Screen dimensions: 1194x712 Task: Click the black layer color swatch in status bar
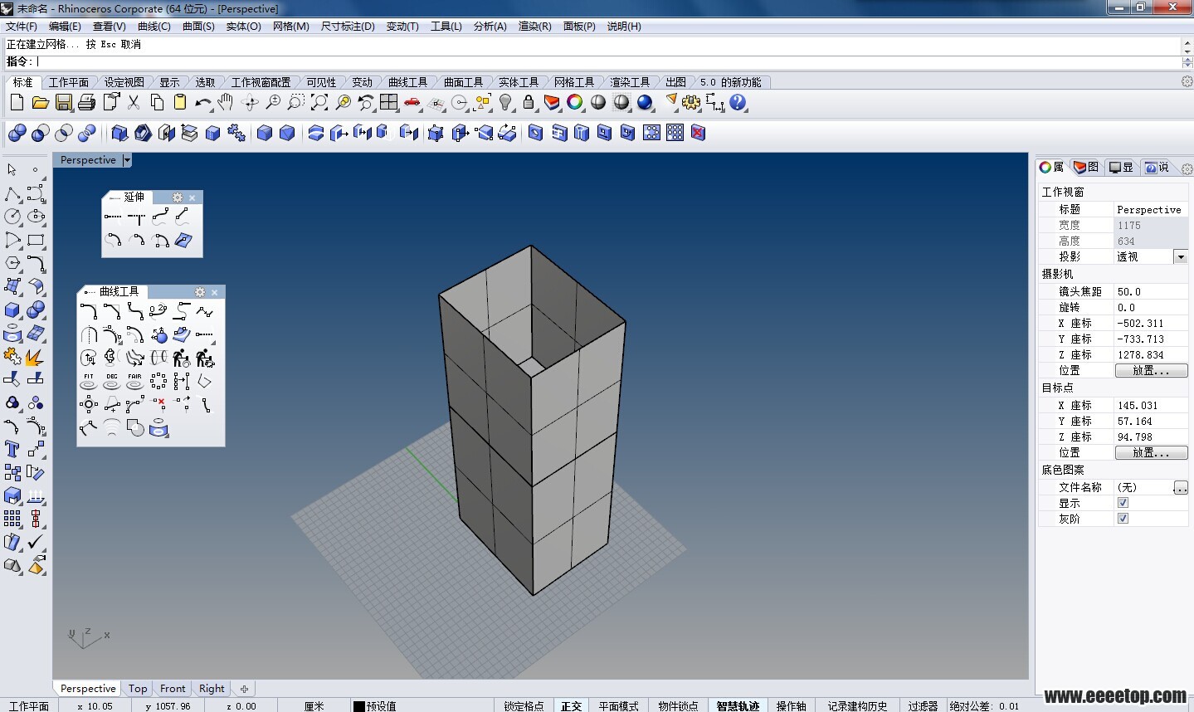point(358,706)
